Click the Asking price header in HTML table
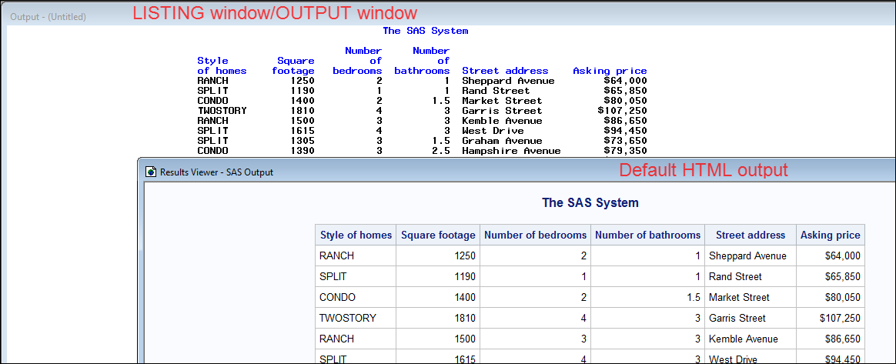This screenshot has width=896, height=364. (830, 235)
